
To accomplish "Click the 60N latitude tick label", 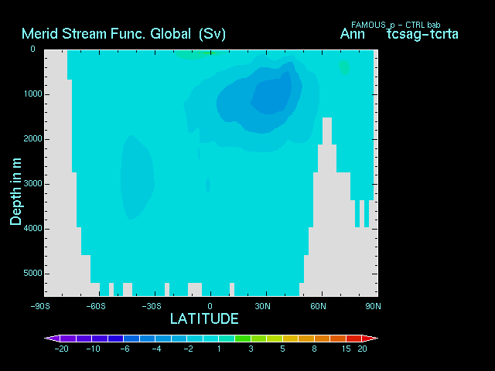I will (318, 306).
